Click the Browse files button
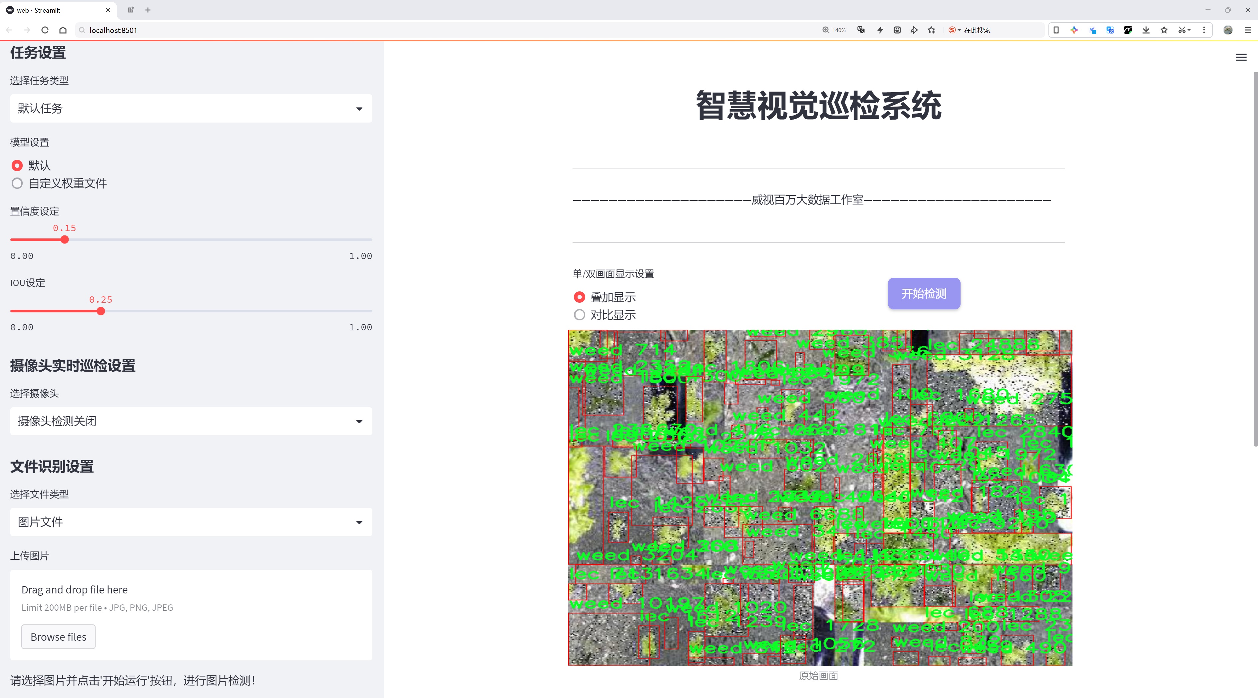The image size is (1258, 698). 58,637
